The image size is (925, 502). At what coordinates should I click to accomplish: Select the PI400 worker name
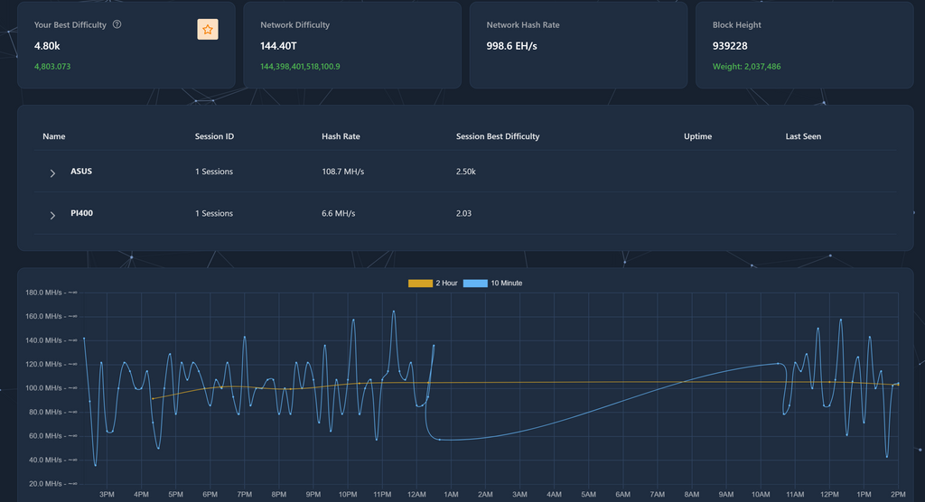(83, 213)
